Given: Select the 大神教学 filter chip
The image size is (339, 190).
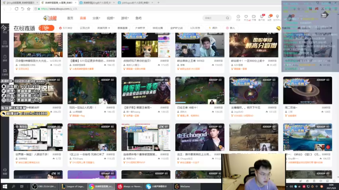Looking at the screenshot, I should tap(140, 28).
